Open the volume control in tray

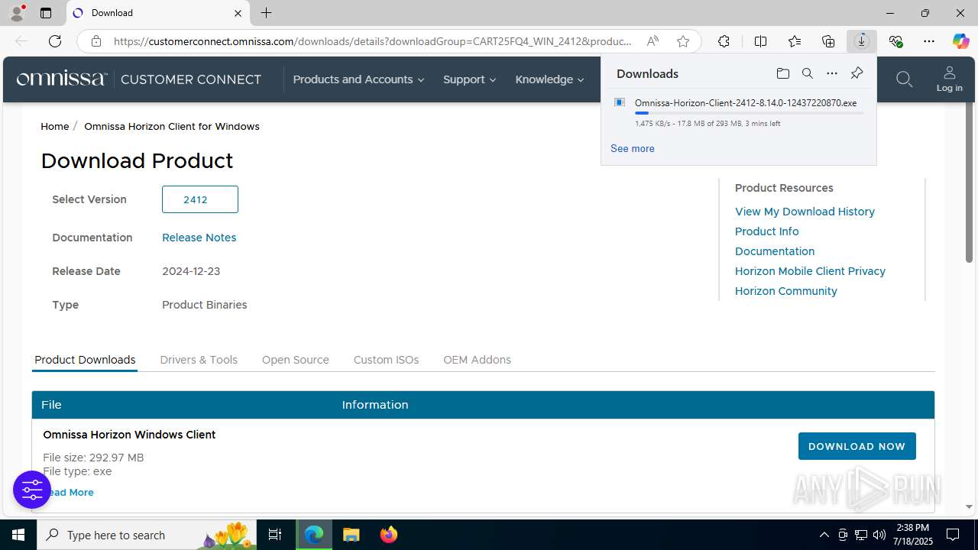click(879, 535)
